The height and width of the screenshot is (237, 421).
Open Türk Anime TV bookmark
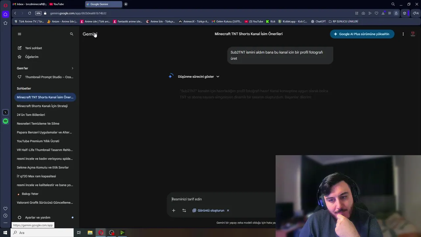click(29, 21)
